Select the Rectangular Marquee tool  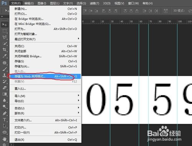5,31
